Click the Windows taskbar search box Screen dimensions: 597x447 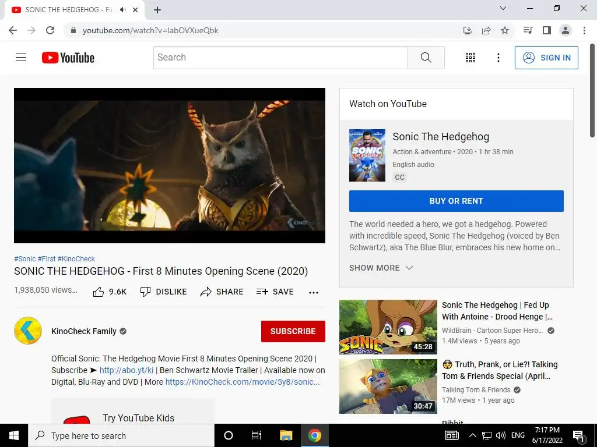coord(121,435)
